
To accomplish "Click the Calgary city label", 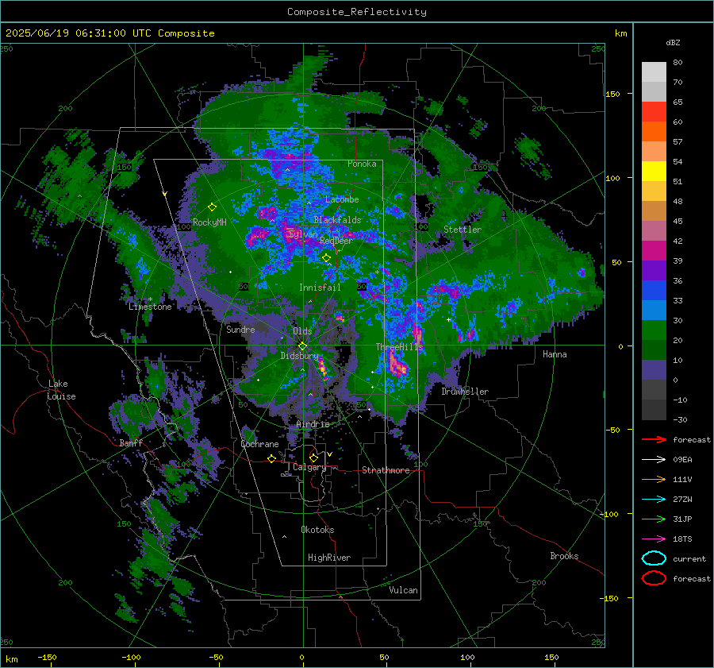I will (x=309, y=467).
